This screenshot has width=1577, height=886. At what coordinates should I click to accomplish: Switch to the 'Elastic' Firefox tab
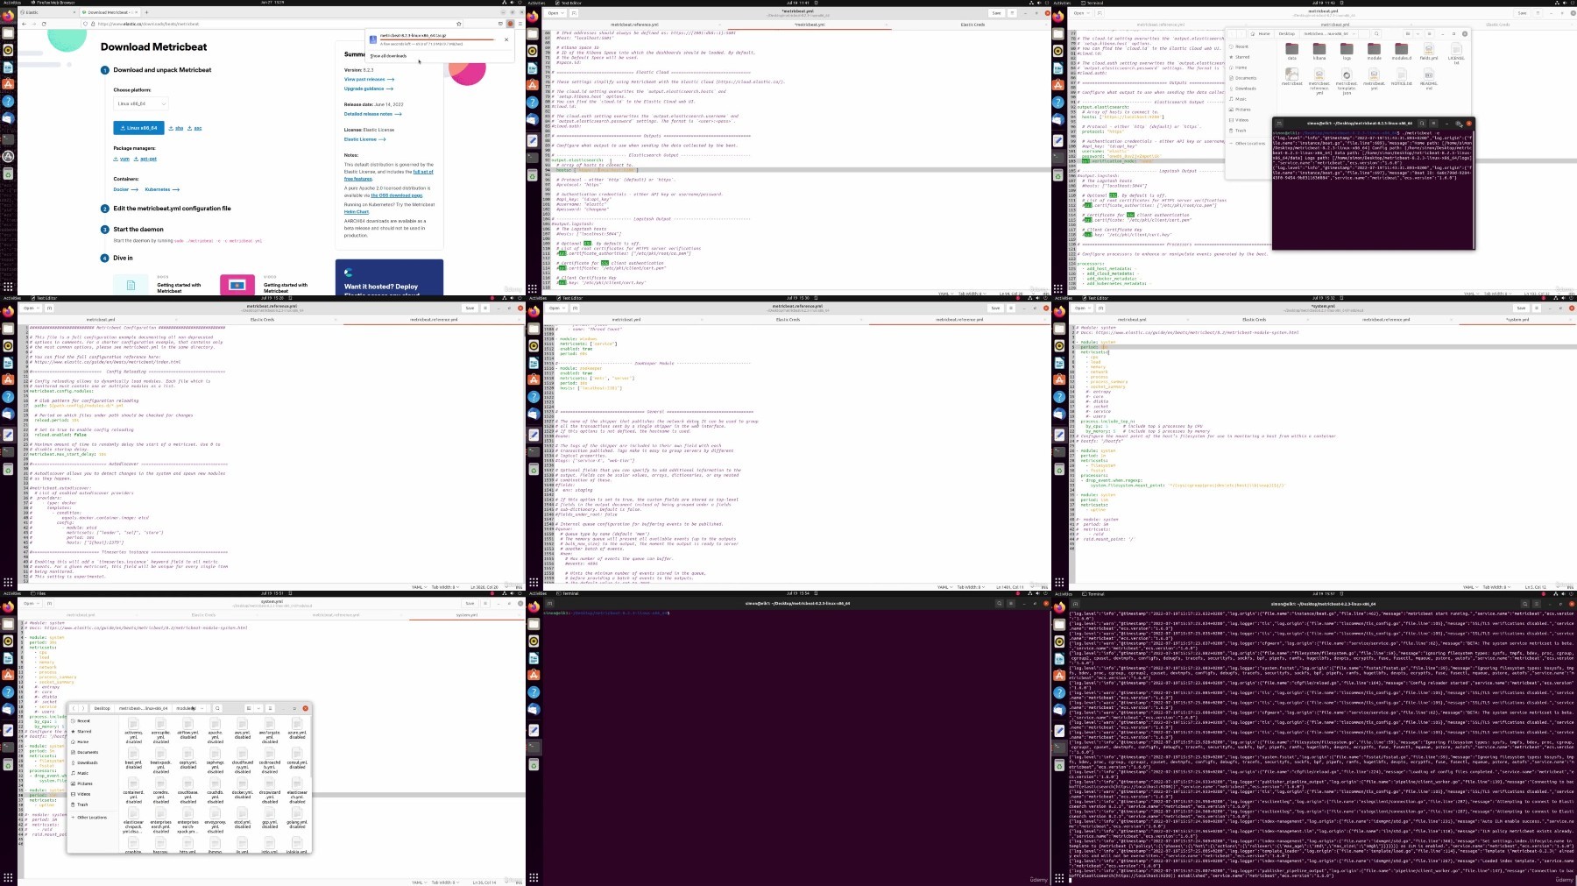pos(48,12)
